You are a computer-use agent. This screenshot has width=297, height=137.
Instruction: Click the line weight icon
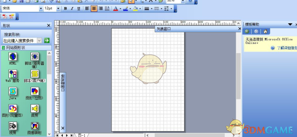click(146, 8)
